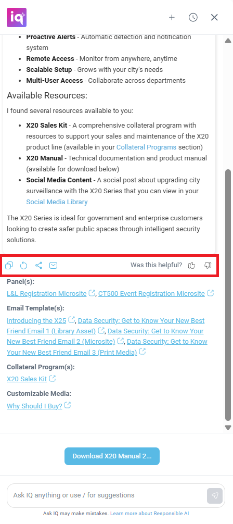
Task: Click the Ask IQ anything input field
Action: pyautogui.click(x=107, y=495)
